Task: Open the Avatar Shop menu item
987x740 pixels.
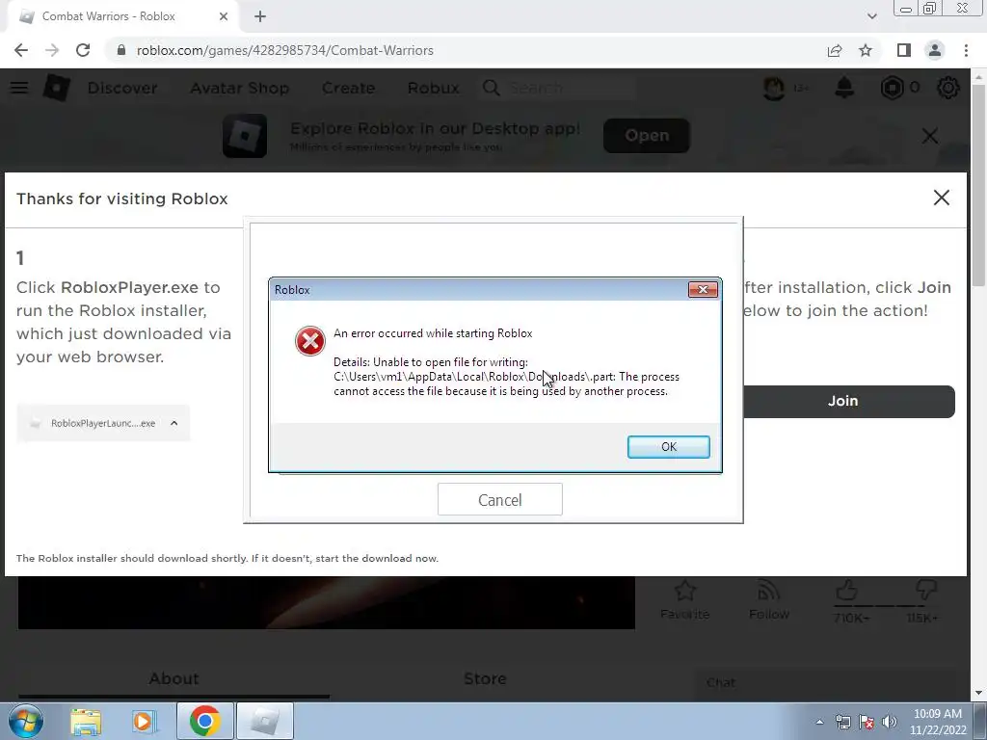Action: [x=239, y=88]
